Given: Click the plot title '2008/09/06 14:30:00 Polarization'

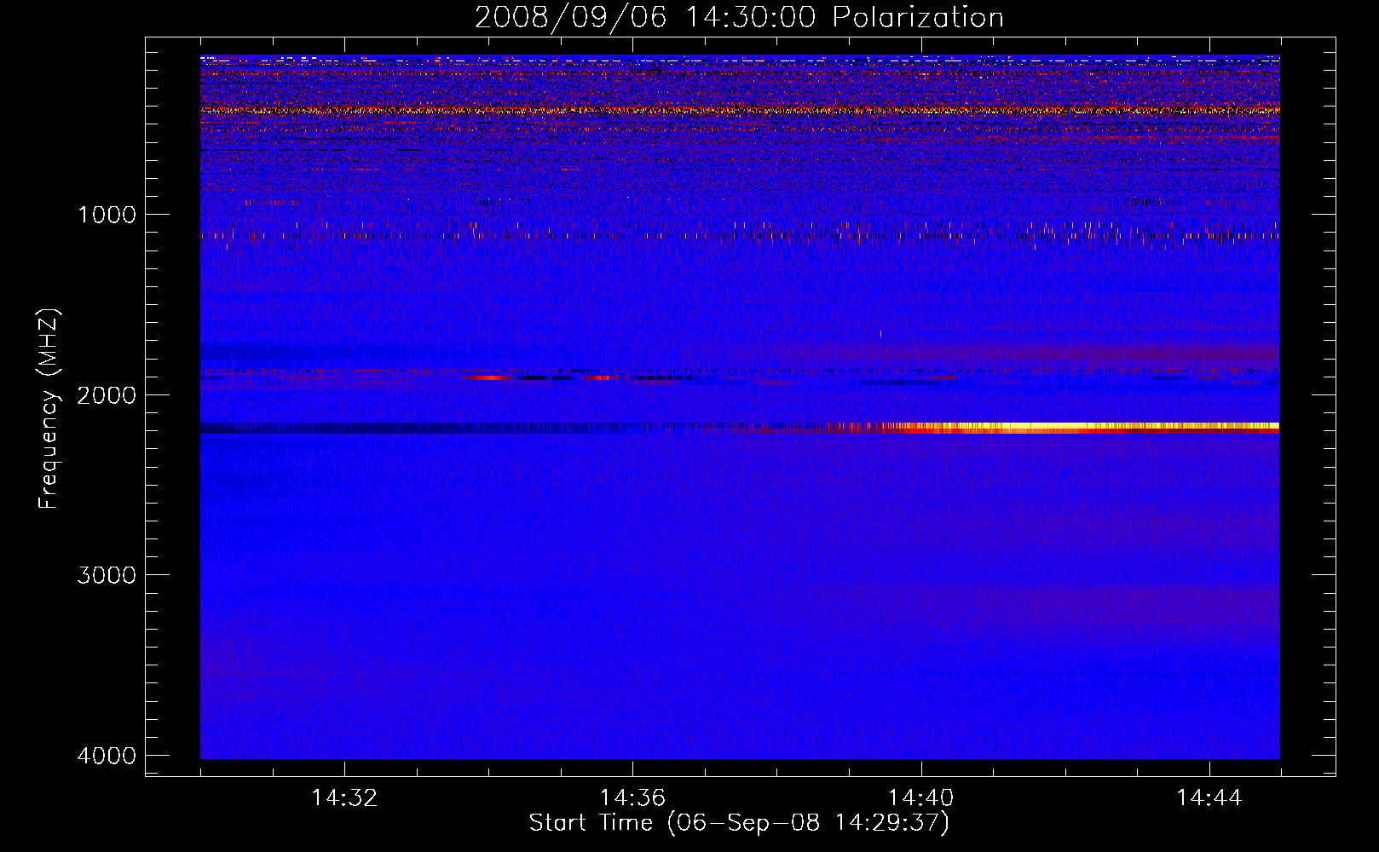Looking at the screenshot, I should pyautogui.click(x=739, y=17).
